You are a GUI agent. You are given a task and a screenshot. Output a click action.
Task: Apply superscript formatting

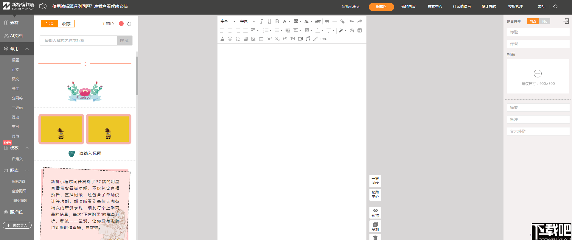click(x=269, y=39)
